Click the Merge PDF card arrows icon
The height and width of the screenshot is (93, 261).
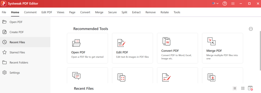click(211, 41)
